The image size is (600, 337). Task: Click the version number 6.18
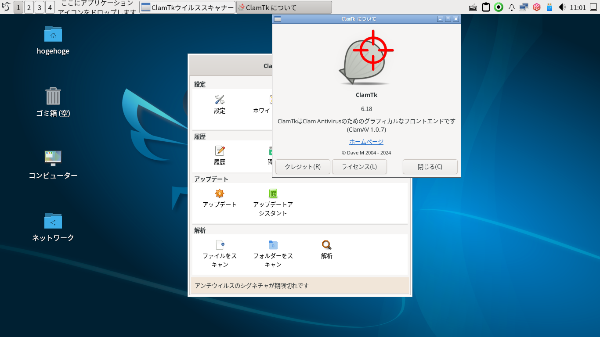(366, 109)
